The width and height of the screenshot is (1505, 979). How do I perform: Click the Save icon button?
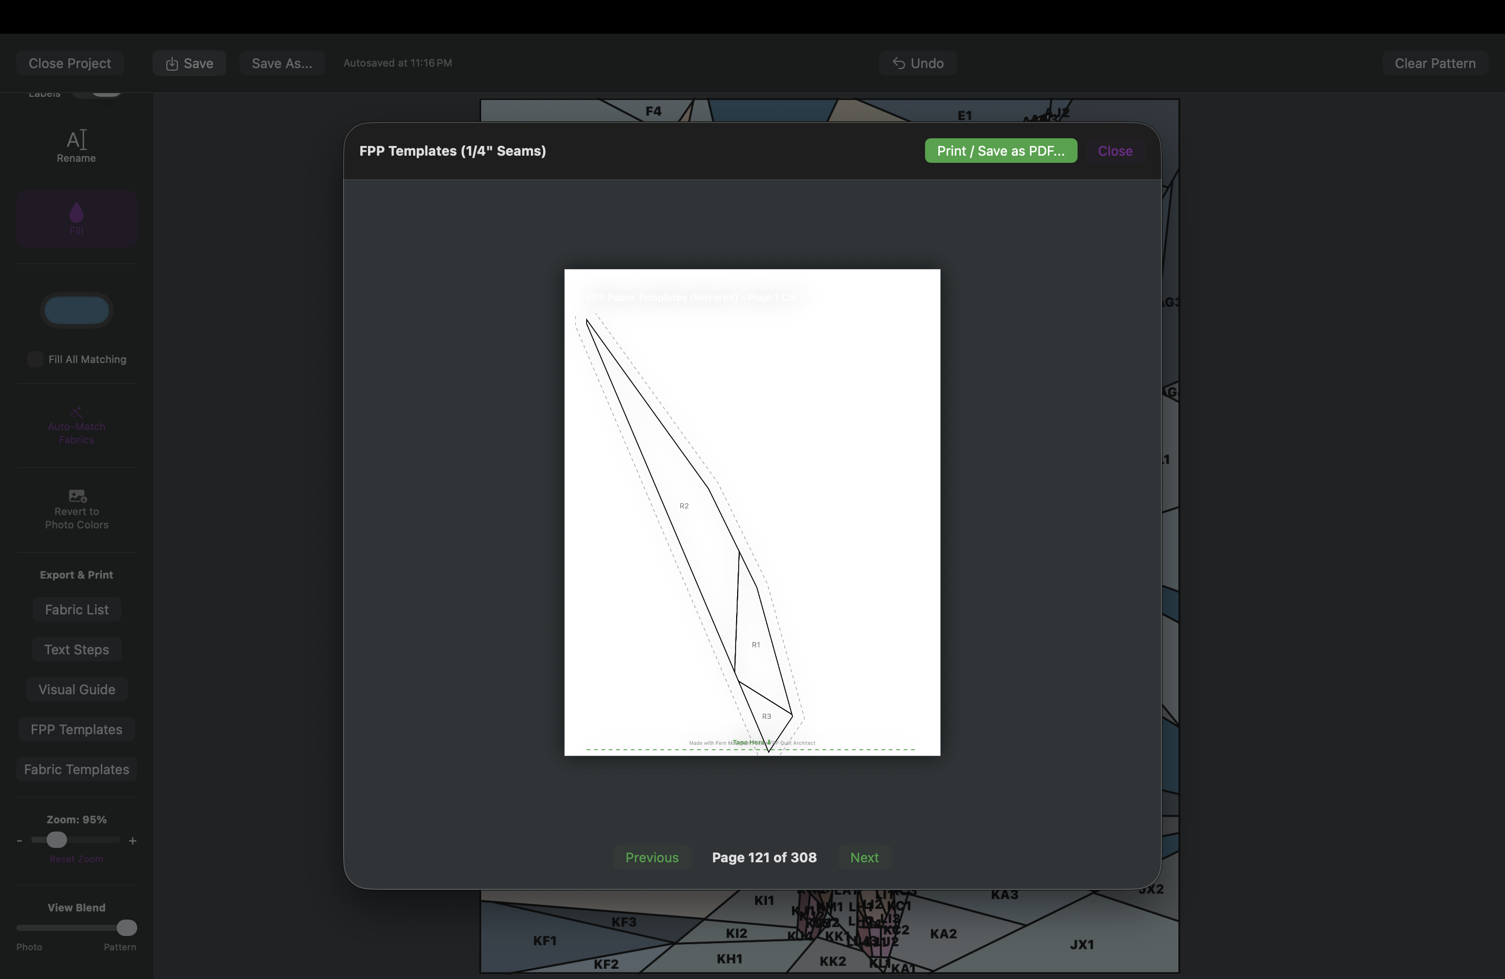tap(189, 63)
